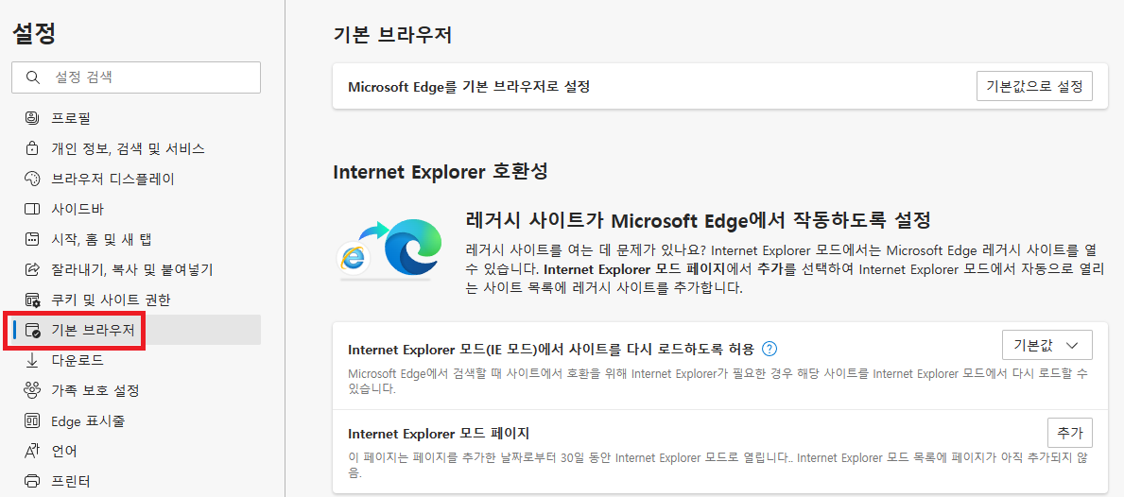The width and height of the screenshot is (1124, 497).
Task: Click the language icon in the sidebar
Action: click(31, 451)
